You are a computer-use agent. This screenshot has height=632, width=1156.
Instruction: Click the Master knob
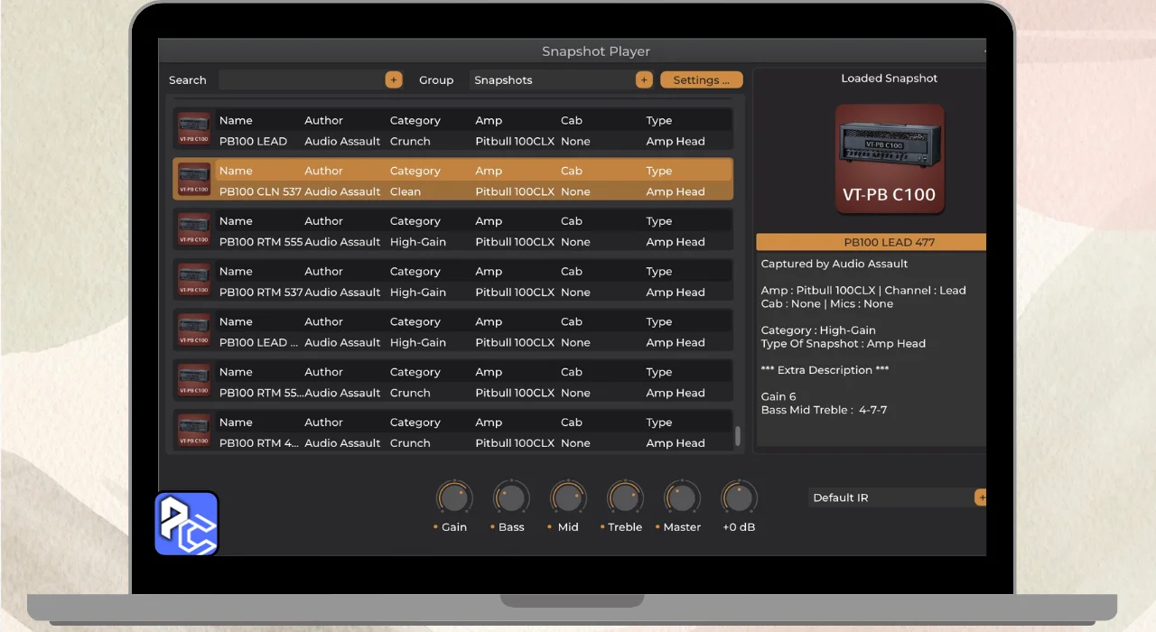point(682,497)
